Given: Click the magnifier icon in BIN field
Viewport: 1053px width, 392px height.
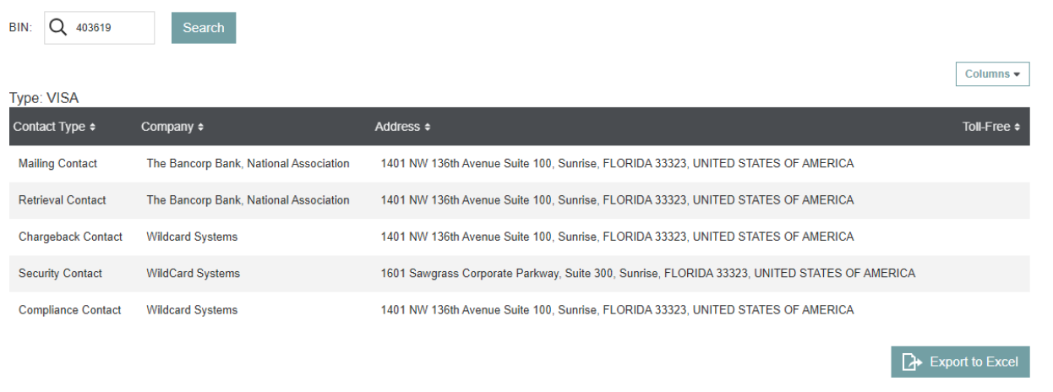Looking at the screenshot, I should pos(57,28).
